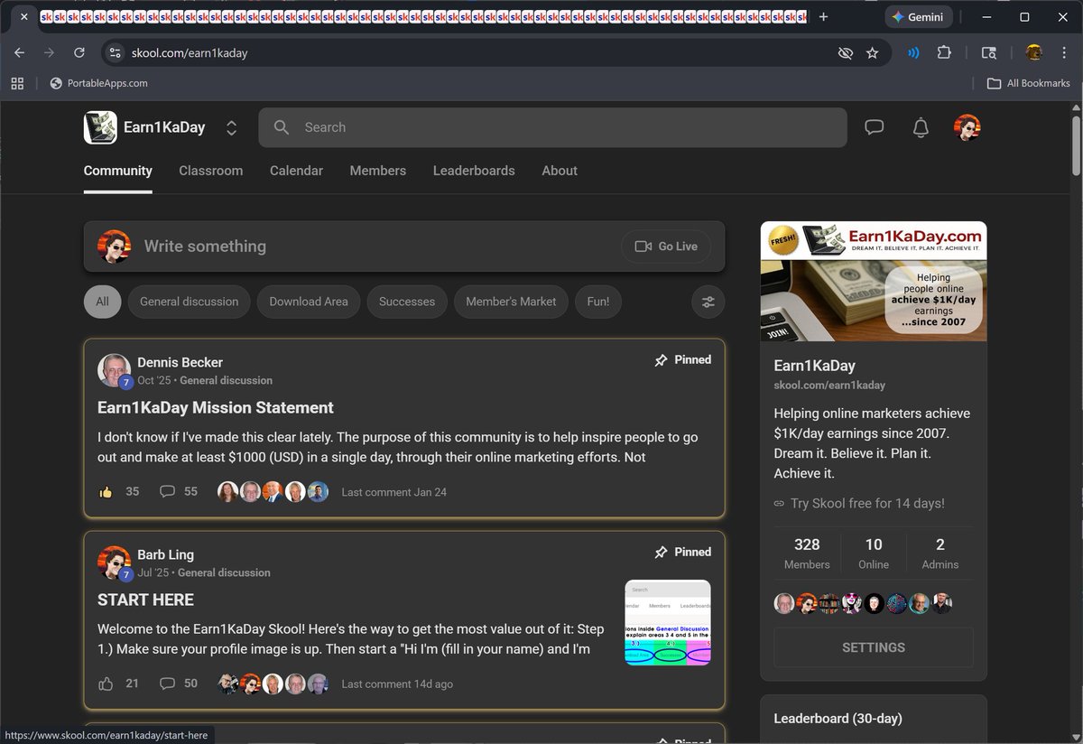Click Barb Ling's post avatar

pyautogui.click(x=114, y=563)
